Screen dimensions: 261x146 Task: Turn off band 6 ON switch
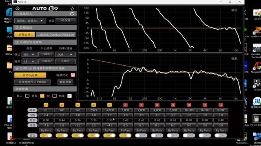coord(125,135)
